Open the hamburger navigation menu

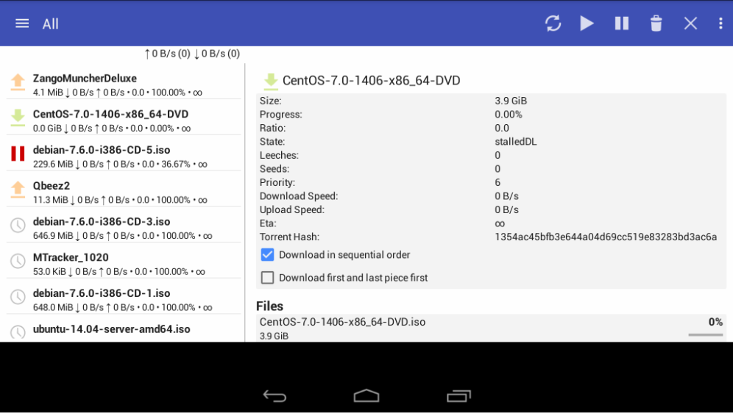click(x=22, y=24)
